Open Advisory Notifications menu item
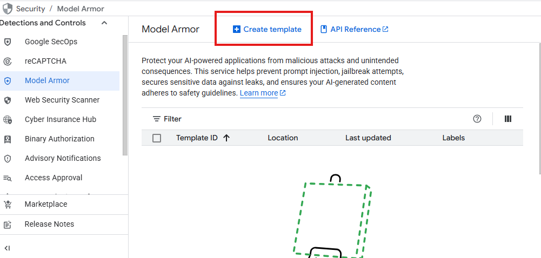541x258 pixels. tap(59, 159)
